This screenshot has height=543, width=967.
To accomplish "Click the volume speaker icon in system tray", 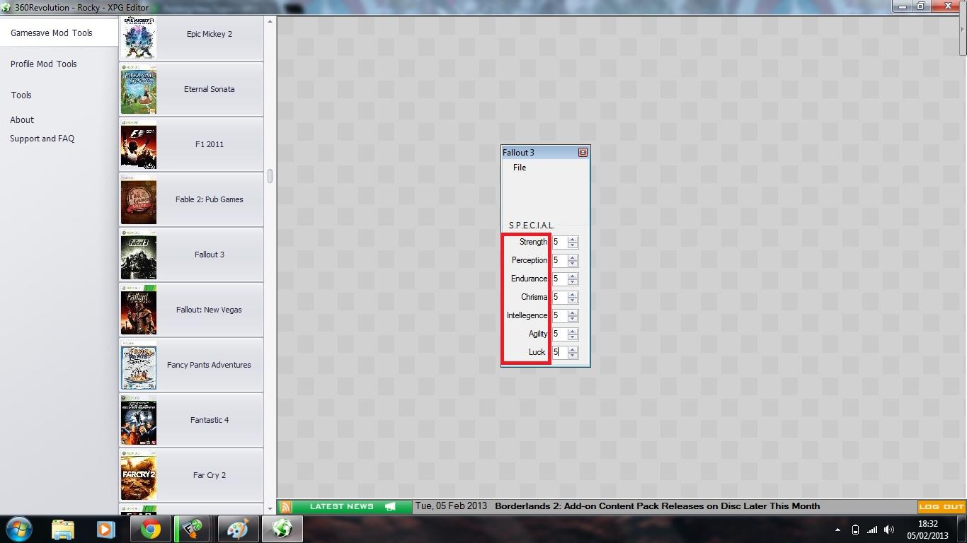I will 888,530.
